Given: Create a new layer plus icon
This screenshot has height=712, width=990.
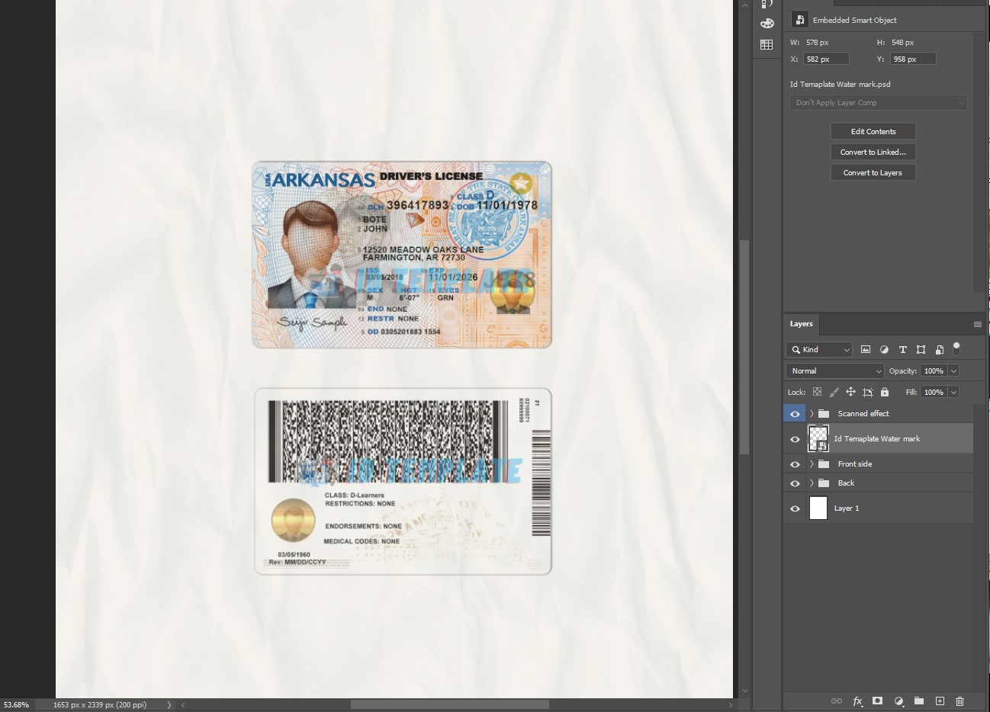Looking at the screenshot, I should point(940,701).
